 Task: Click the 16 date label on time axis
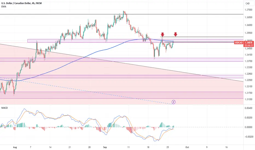tap(226, 147)
